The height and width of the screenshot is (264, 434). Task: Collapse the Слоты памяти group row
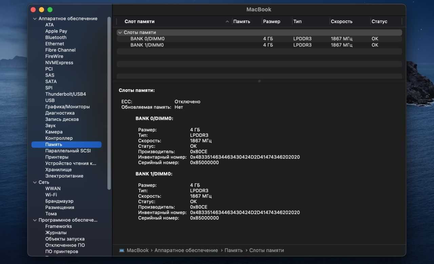coord(120,33)
